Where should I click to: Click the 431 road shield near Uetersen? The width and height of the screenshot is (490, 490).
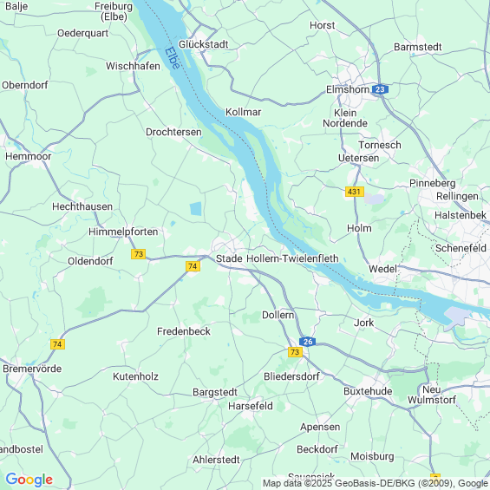point(355,192)
